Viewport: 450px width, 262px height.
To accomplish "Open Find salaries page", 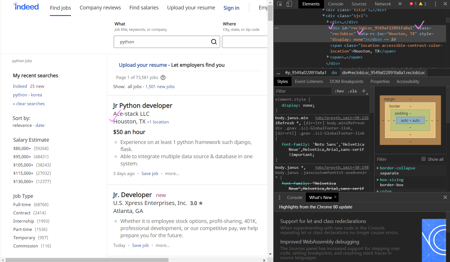I will [x=144, y=8].
